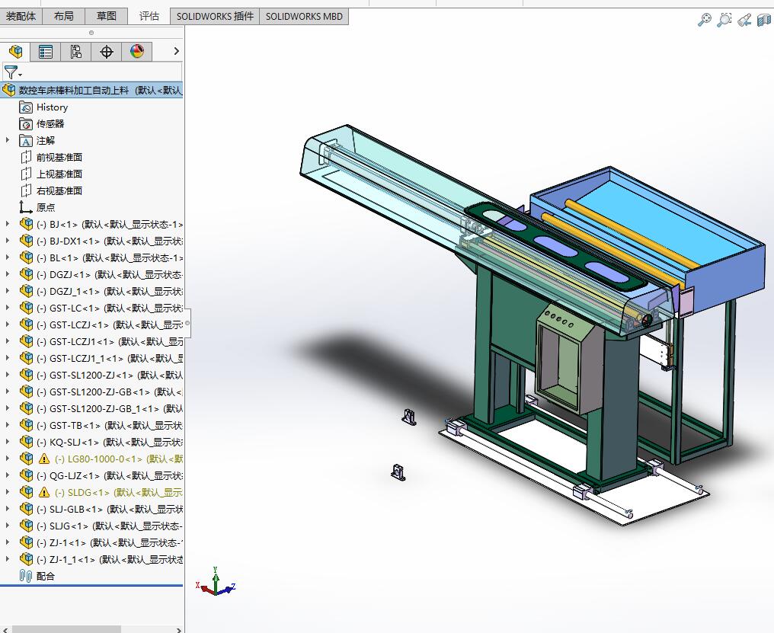
Task: Select the GST-TB<1> component
Action: [x=101, y=425]
